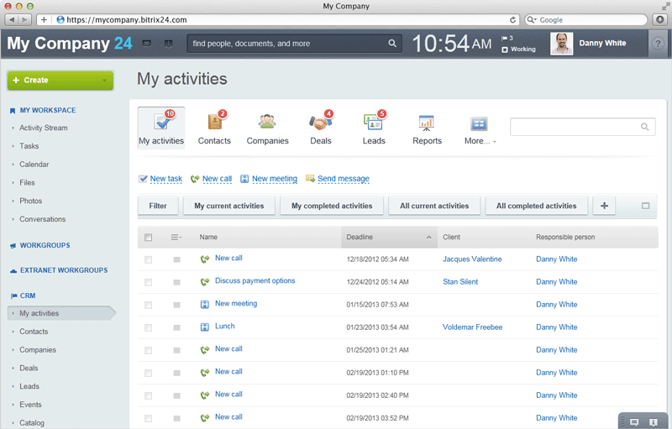
Task: Open the Companies CRM icon
Action: [267, 123]
